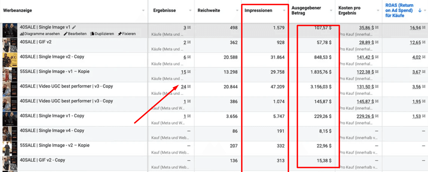Expand the Ausgegebener Betrag column menu
The height and width of the screenshot is (172, 428).
(x=331, y=11)
